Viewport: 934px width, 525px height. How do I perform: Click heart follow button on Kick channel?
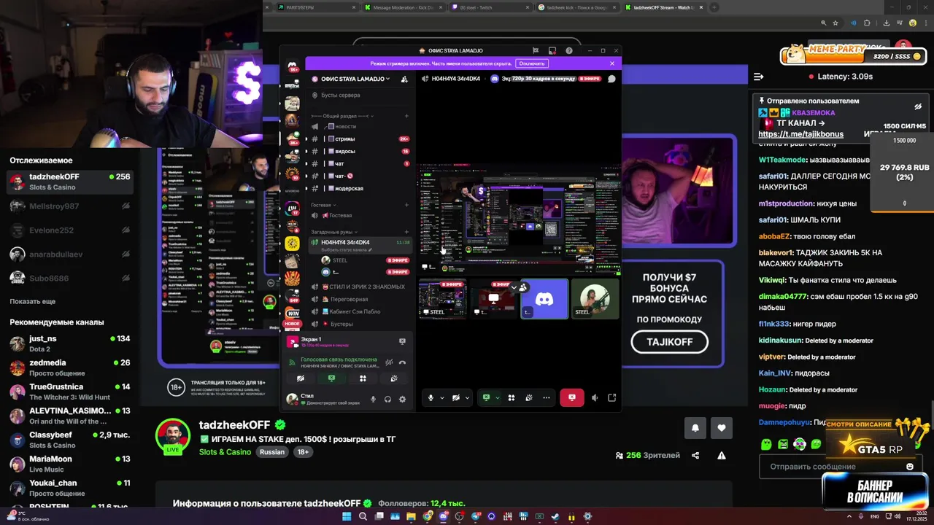pyautogui.click(x=722, y=428)
